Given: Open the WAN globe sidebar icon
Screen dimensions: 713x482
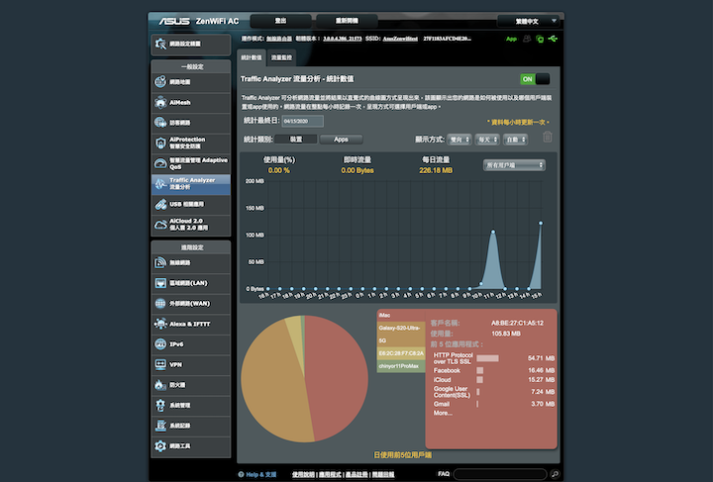Looking at the screenshot, I should tap(160, 304).
